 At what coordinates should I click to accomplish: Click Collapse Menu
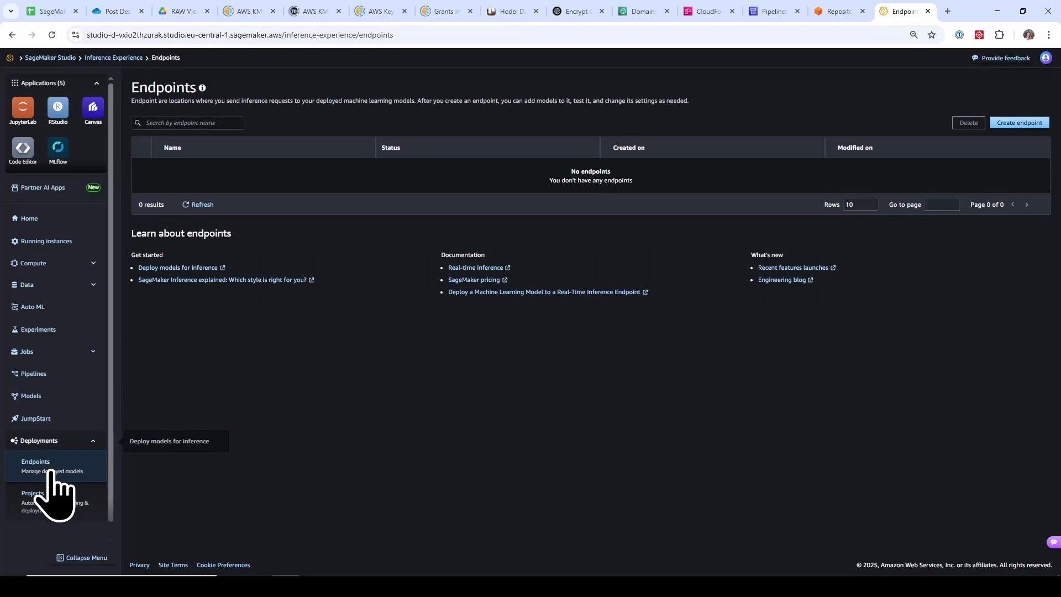(x=82, y=558)
